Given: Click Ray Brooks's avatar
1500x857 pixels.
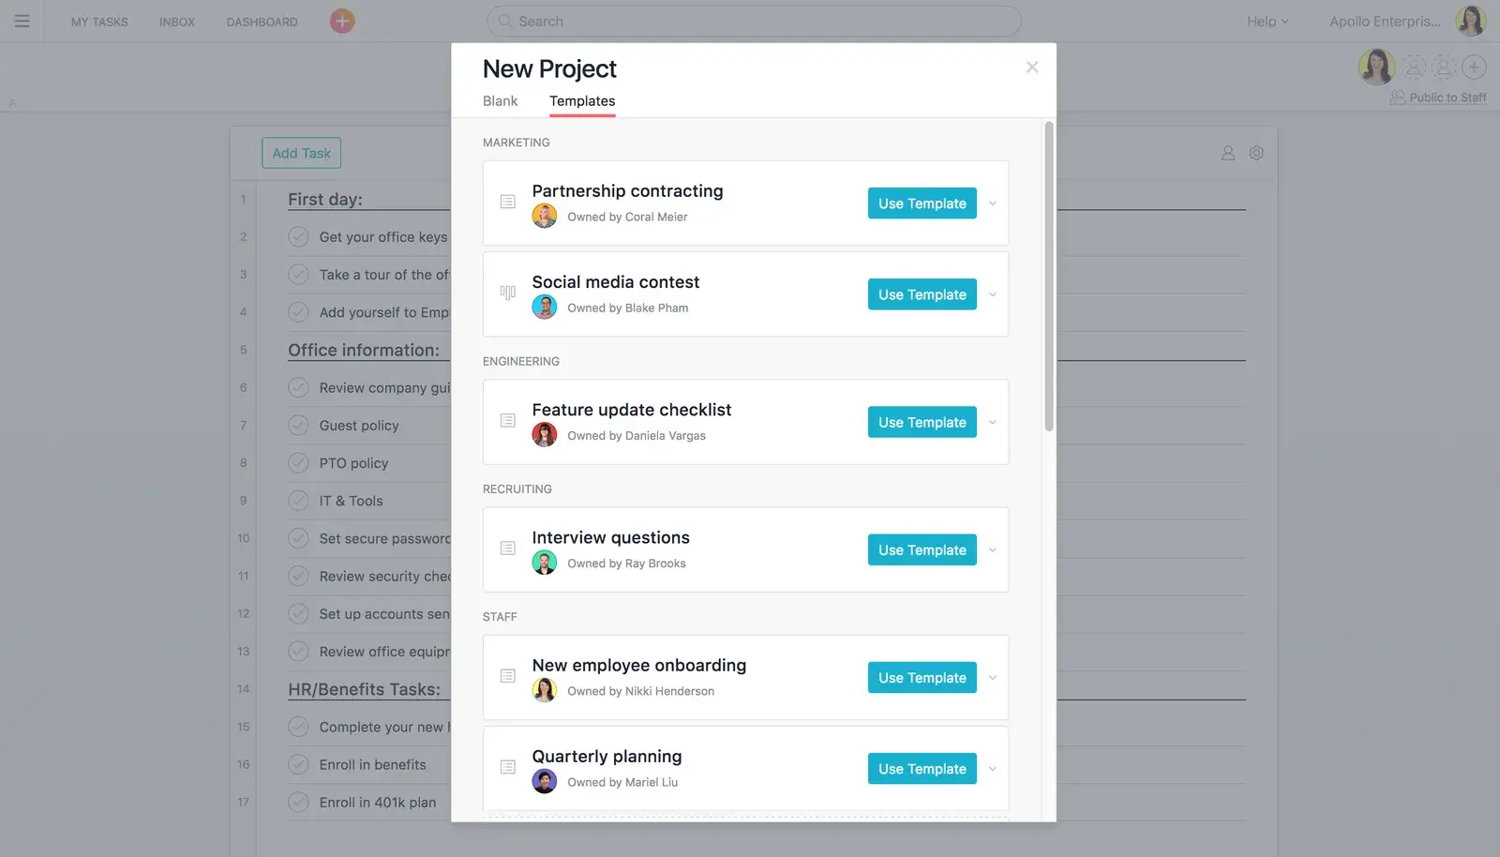Looking at the screenshot, I should point(545,563).
